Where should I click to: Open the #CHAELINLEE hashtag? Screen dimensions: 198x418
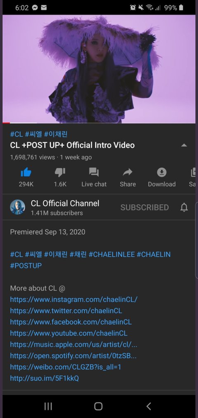click(x=112, y=254)
